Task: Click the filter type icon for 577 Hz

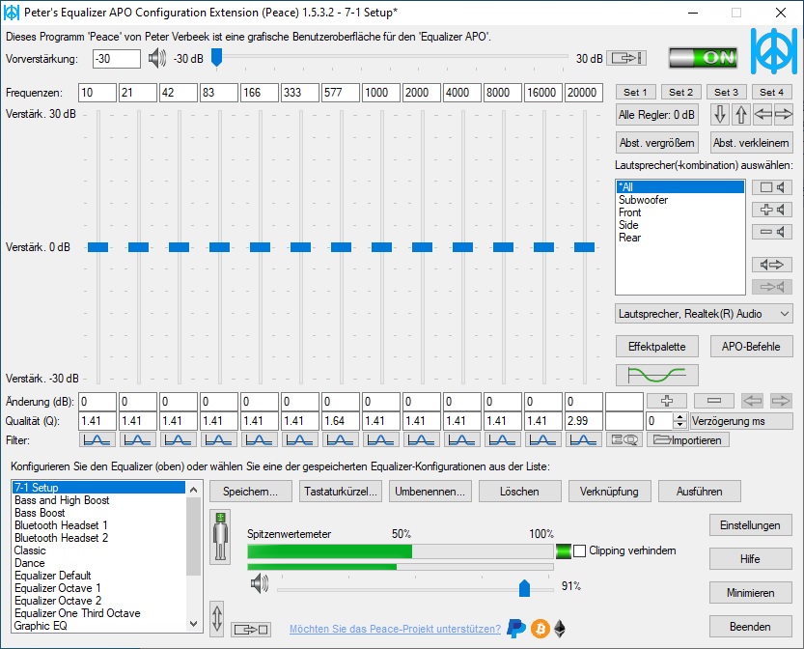Action: coord(341,439)
